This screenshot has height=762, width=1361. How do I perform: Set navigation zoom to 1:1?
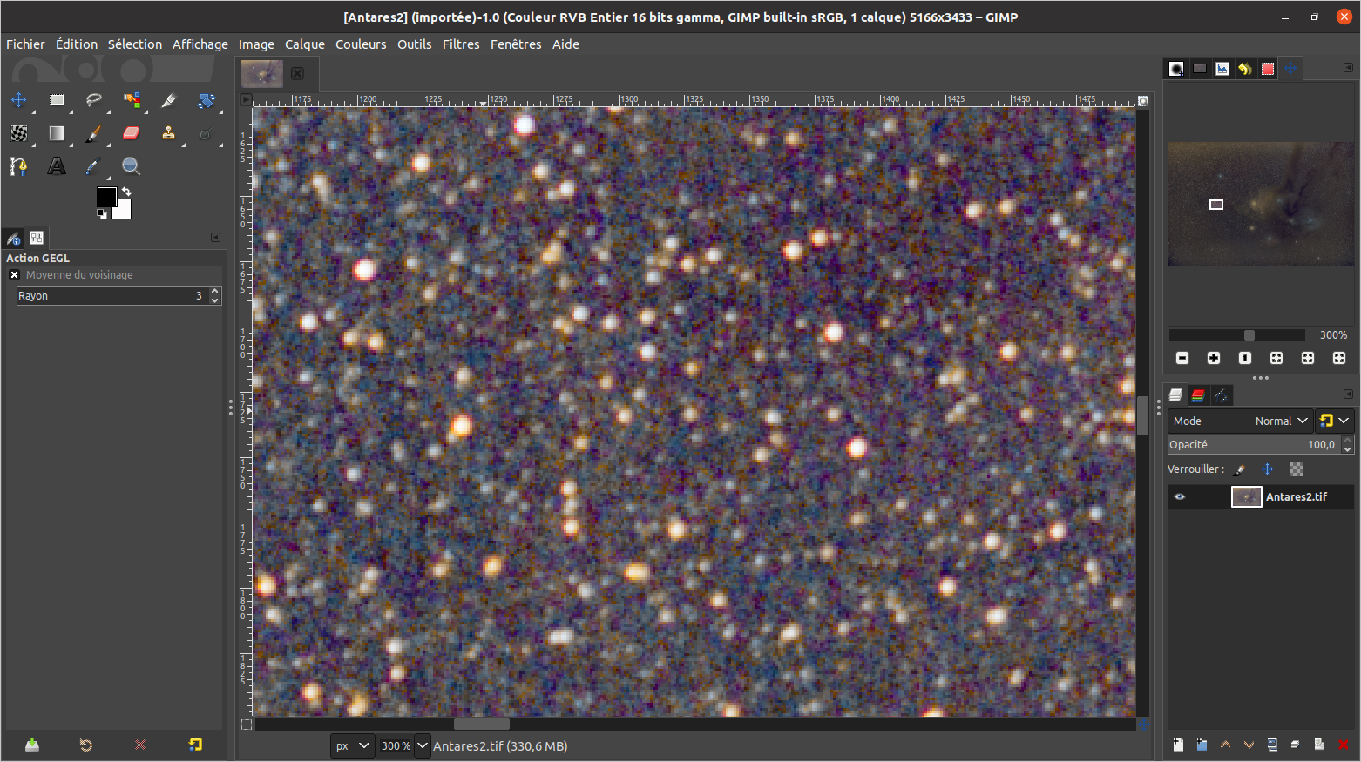pyautogui.click(x=1245, y=358)
